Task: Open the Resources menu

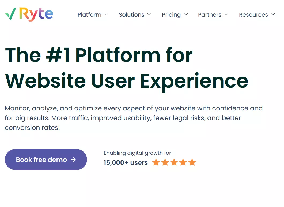Action: point(253,15)
